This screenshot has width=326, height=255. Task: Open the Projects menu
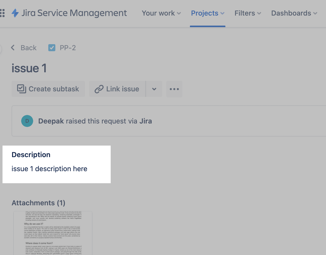point(208,13)
